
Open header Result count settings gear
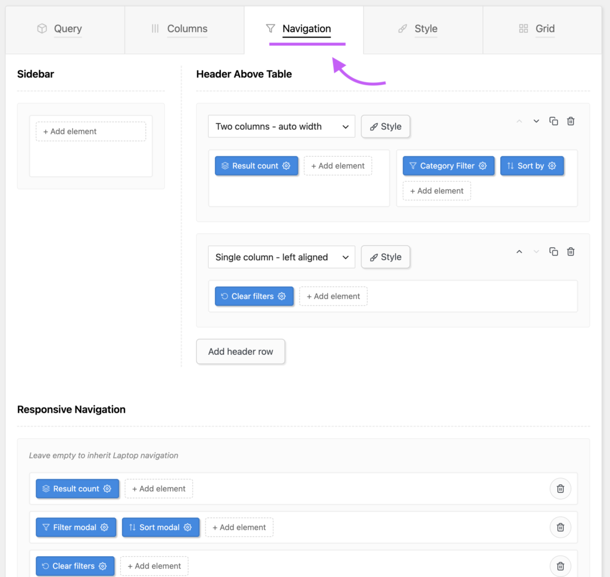coord(287,166)
